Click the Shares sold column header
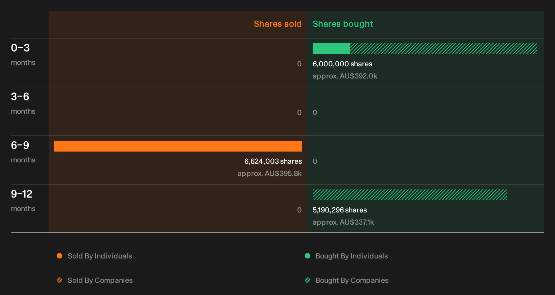 (x=277, y=24)
